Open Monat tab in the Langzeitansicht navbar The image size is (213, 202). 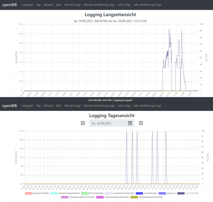[x=48, y=5]
